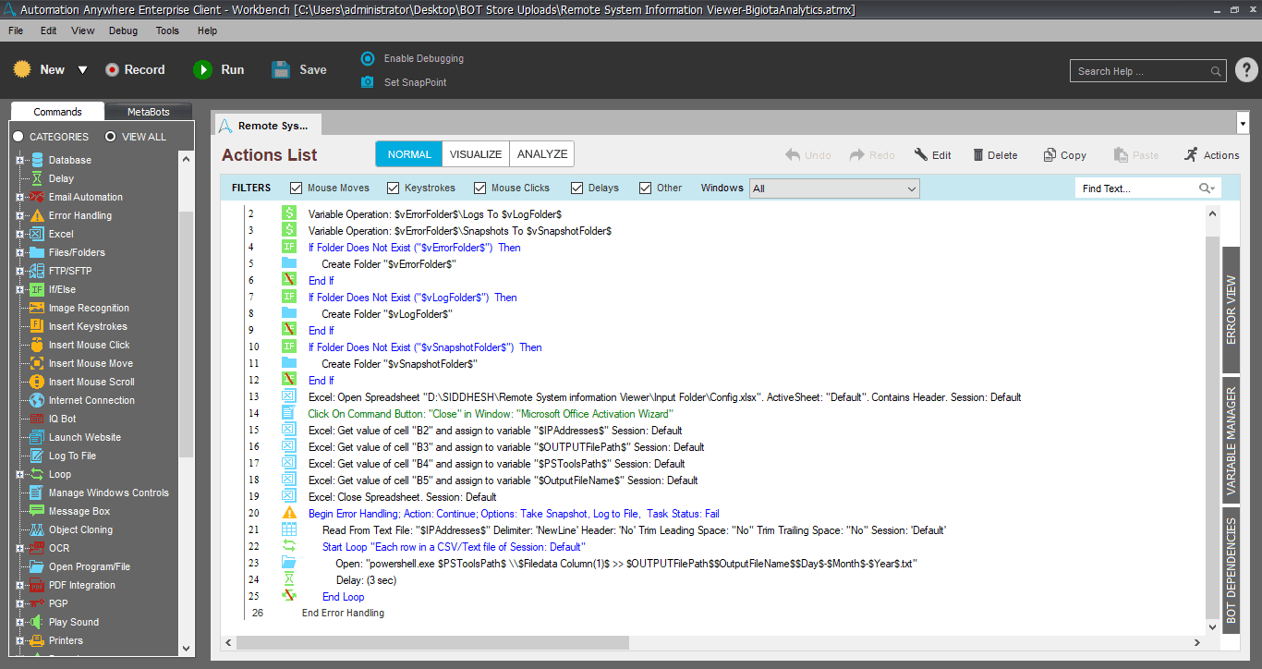Viewport: 1262px width, 669px height.
Task: Toggle Delays filter checkbox
Action: tap(576, 188)
